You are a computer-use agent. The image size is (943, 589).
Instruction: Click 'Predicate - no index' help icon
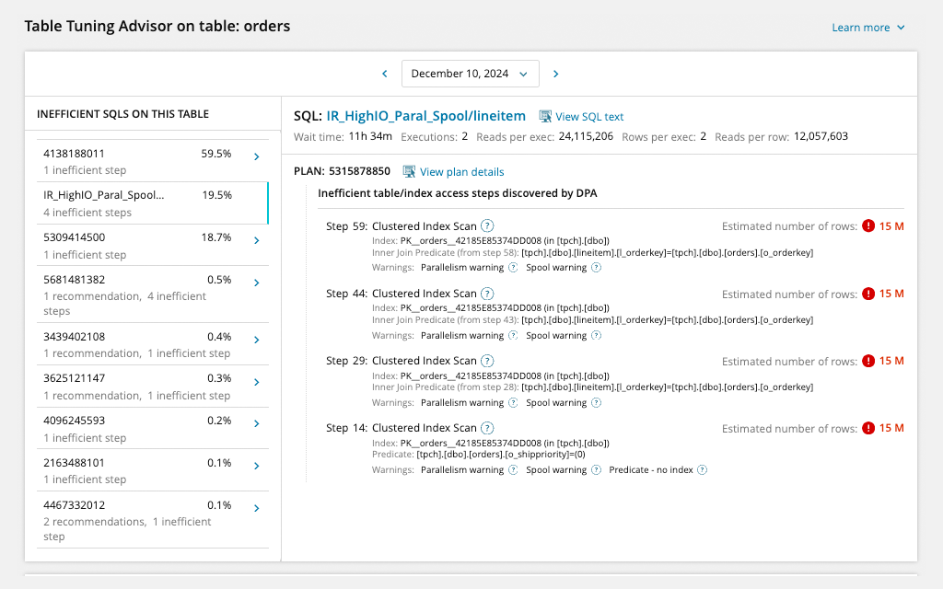[x=702, y=470]
